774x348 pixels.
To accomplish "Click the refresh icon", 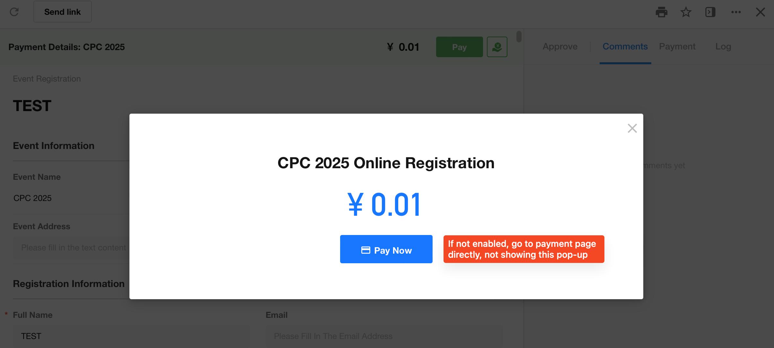I will (14, 12).
